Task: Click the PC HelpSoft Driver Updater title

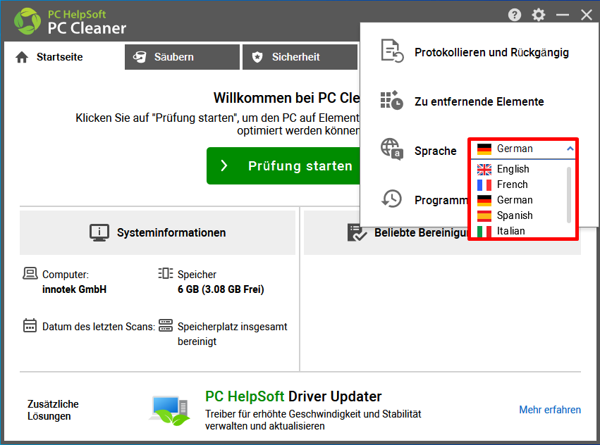Action: click(x=293, y=396)
